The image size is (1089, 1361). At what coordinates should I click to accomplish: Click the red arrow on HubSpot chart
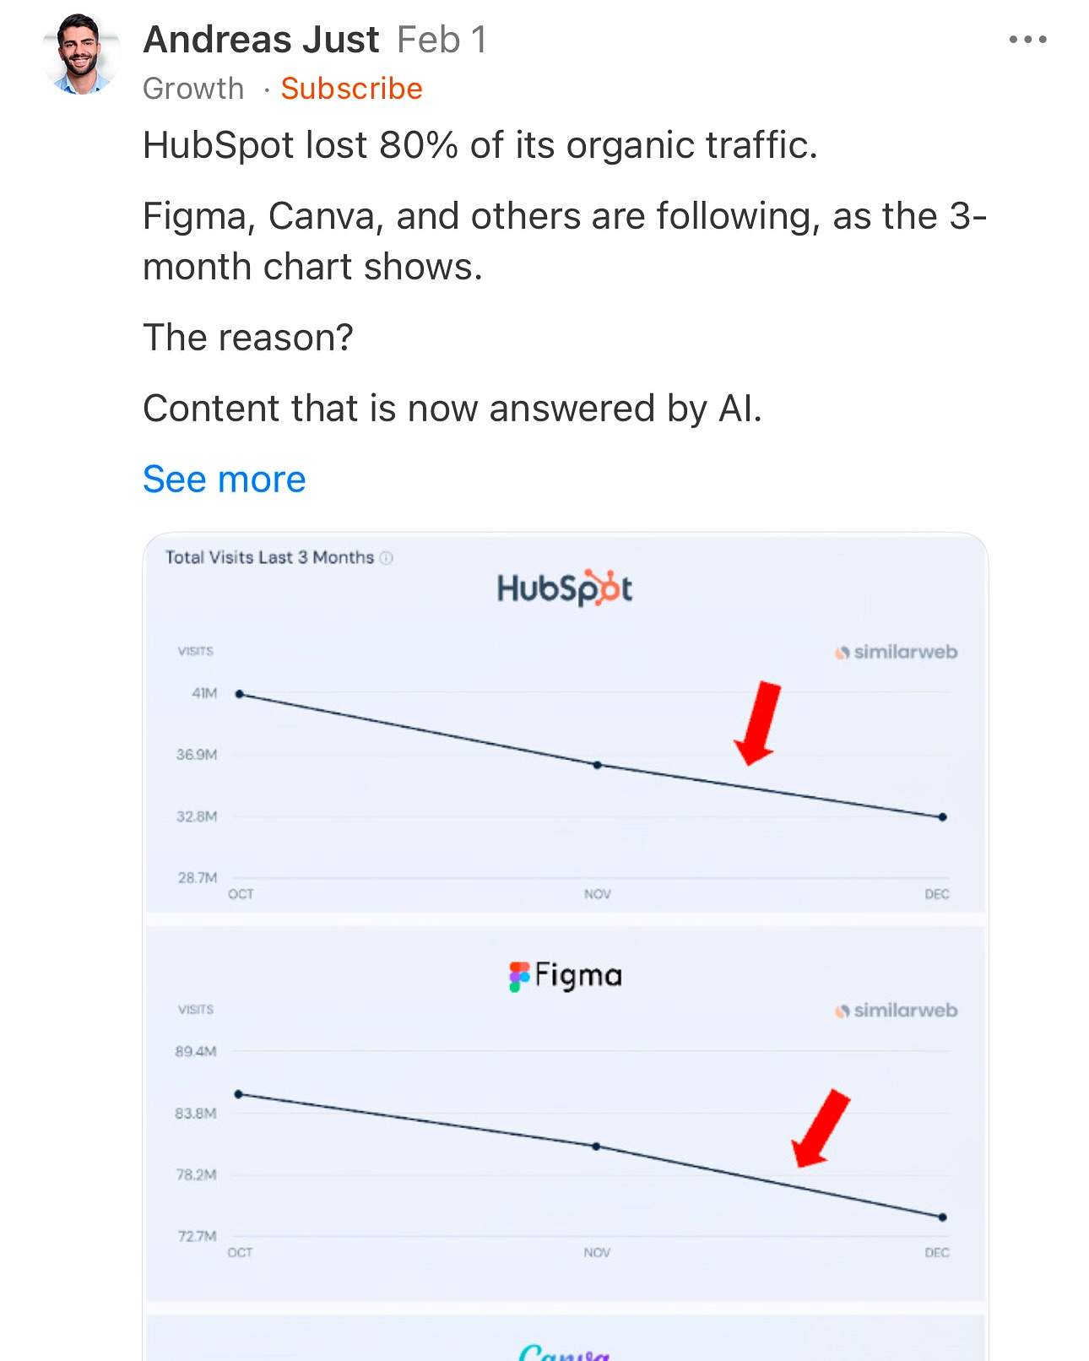pyautogui.click(x=759, y=724)
